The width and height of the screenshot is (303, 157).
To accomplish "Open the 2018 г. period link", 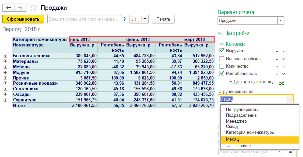I will point(33,29).
